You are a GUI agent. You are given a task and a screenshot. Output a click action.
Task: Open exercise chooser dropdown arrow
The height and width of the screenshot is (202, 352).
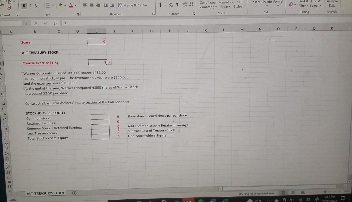109,62
